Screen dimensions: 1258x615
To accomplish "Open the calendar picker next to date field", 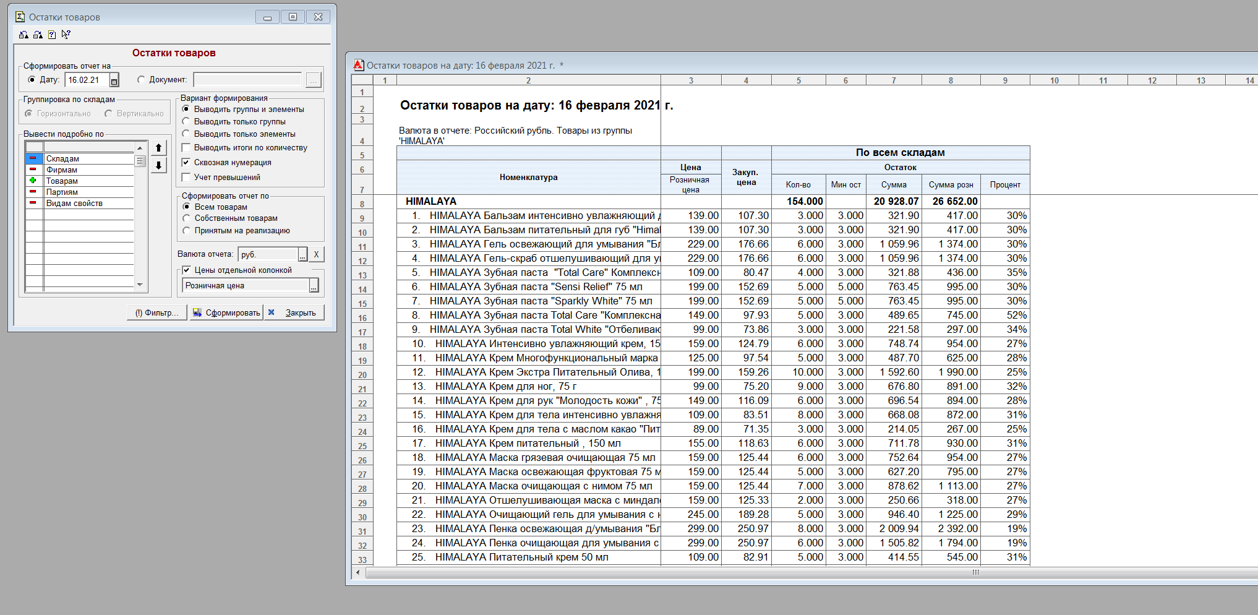I will pos(114,80).
